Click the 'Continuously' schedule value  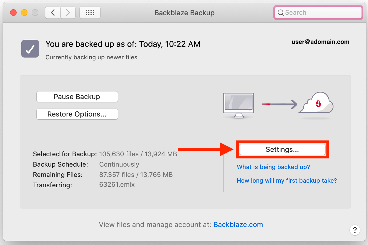119,164
